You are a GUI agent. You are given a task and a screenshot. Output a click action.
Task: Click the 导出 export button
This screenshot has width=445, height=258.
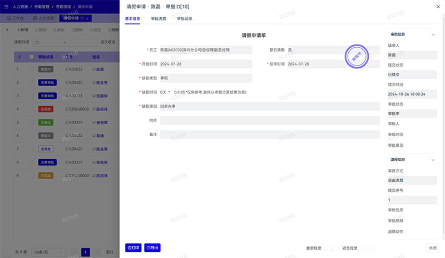[152, 248]
